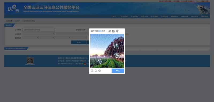Open second 认证项目 dropdown
The height and width of the screenshot is (102, 214).
click(x=71, y=34)
